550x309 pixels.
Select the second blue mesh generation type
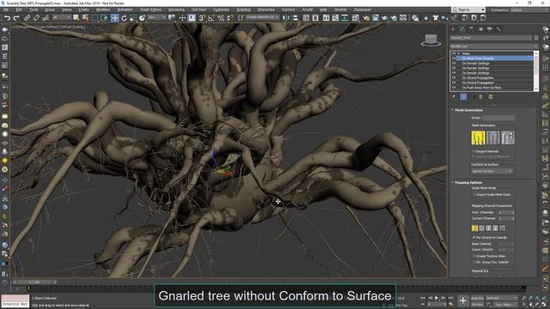pos(492,137)
